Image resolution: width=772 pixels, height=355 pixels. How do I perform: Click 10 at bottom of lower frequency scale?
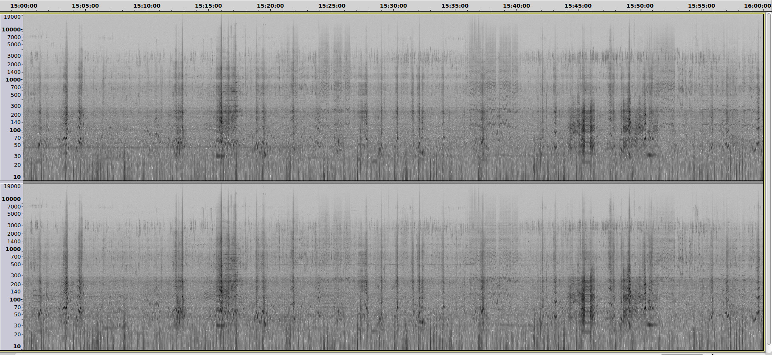[x=17, y=347]
